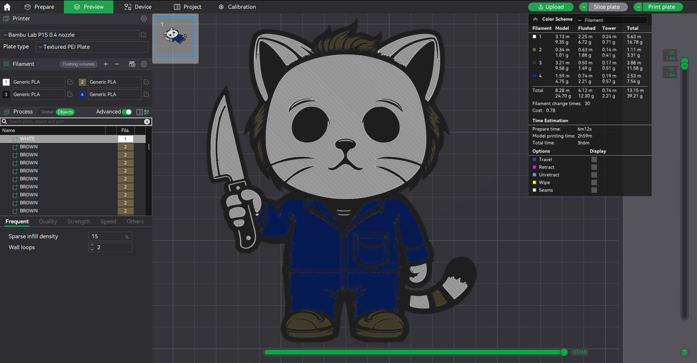Enable Travel display checkbox
Image resolution: width=697 pixels, height=363 pixels.
click(x=594, y=159)
